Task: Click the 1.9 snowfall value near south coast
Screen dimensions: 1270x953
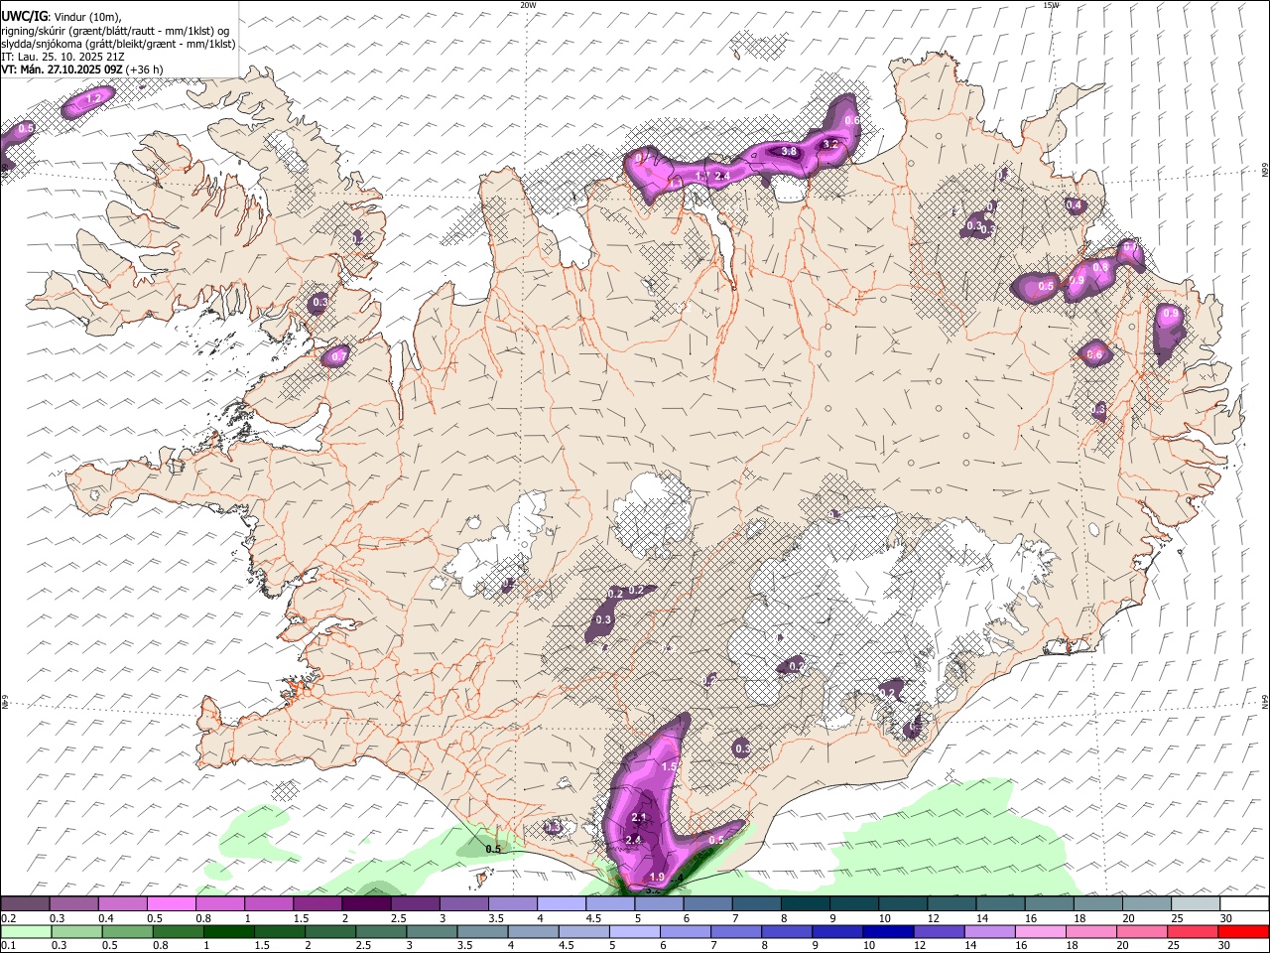Action: pyautogui.click(x=657, y=878)
